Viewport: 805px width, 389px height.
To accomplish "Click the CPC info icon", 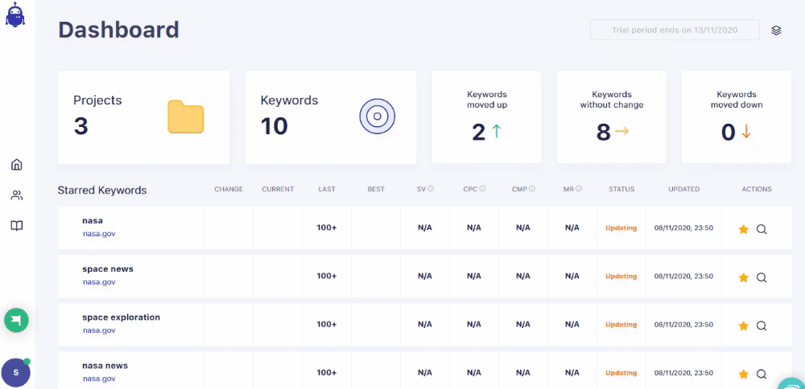I will tap(481, 189).
